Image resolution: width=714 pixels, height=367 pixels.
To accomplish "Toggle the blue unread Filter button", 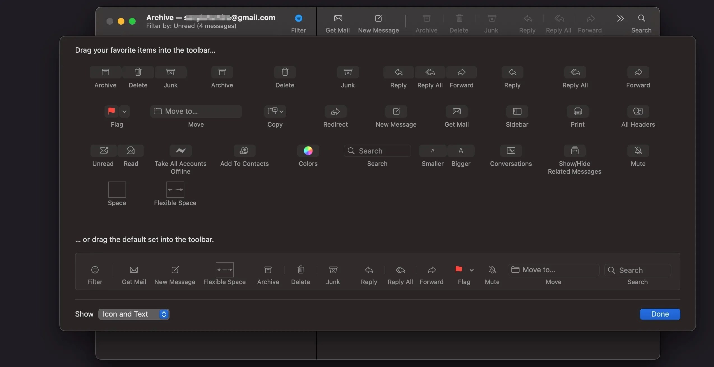I will pyautogui.click(x=298, y=18).
